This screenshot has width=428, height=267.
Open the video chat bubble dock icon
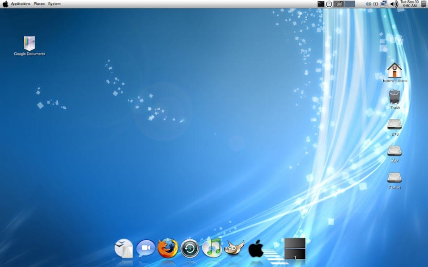tap(146, 248)
